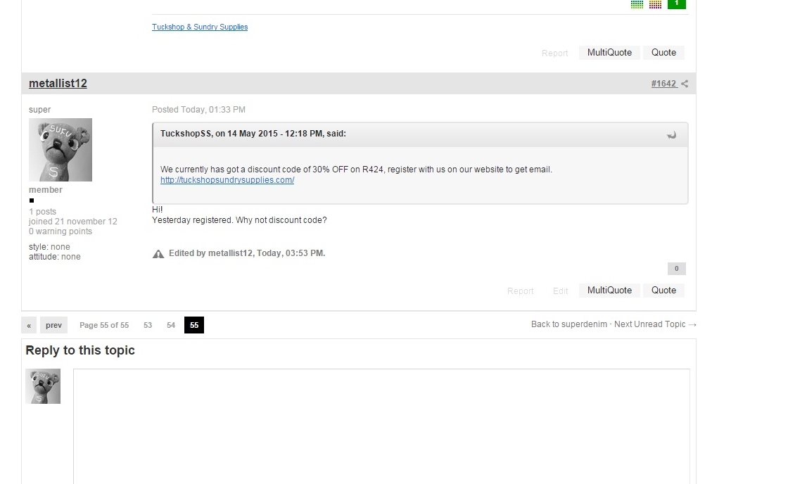The image size is (807, 484).
Task: Click the red-yellow dotted reputation icon
Action: [x=655, y=4]
